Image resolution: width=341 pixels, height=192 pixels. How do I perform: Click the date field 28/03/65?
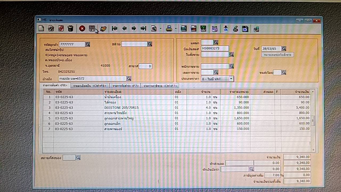(x=271, y=49)
